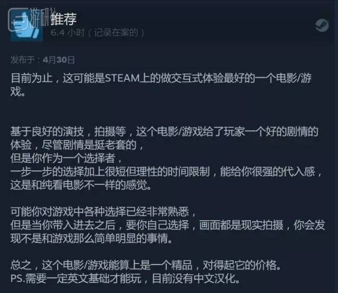Click the thumbs-up recommended icon
Viewport: 338px width, 293px height.
point(27,25)
